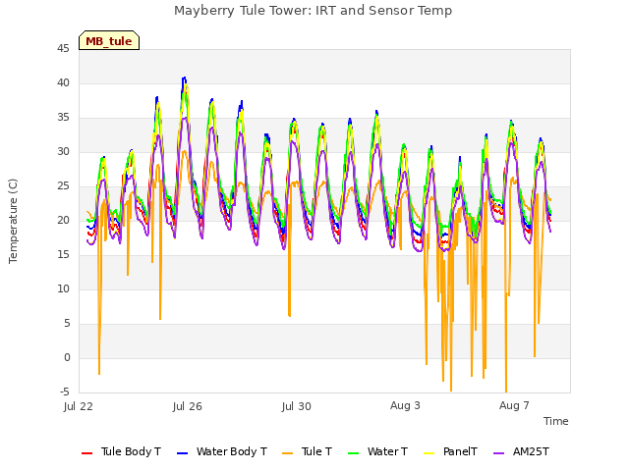
Task: Click the 10 y-axis tick label
Action: 63,289
